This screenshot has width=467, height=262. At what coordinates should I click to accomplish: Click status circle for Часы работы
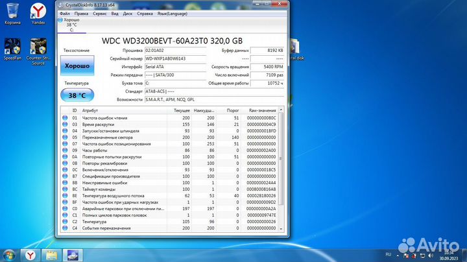(65, 150)
